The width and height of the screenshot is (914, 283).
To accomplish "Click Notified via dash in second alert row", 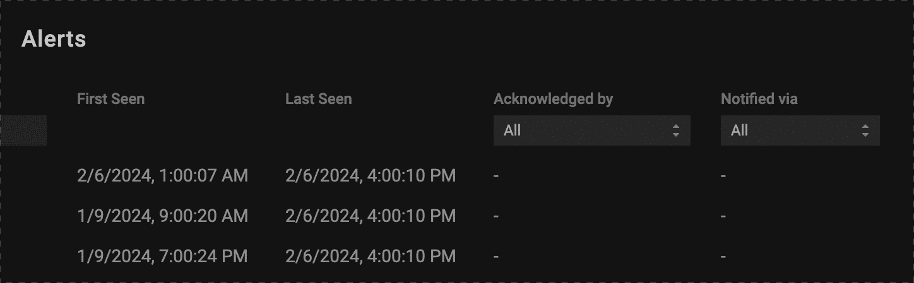I will click(723, 216).
